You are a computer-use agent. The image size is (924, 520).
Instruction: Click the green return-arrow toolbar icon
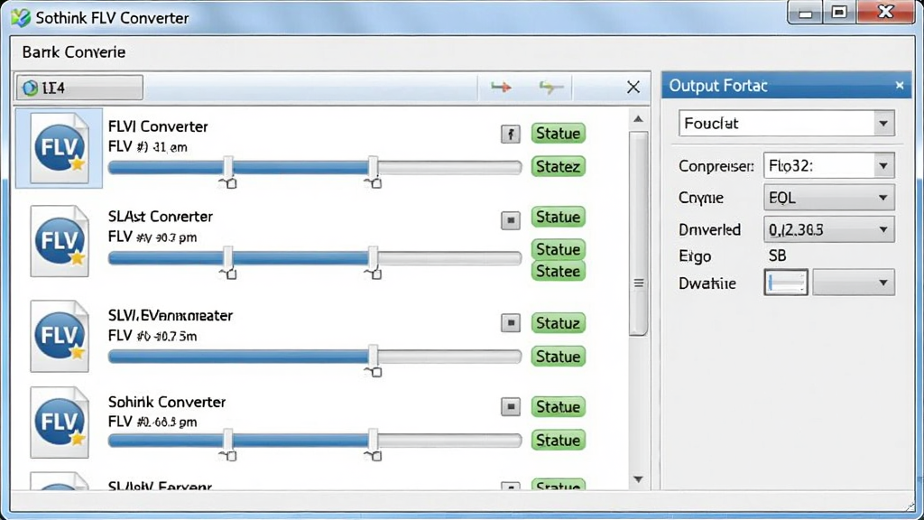(550, 88)
